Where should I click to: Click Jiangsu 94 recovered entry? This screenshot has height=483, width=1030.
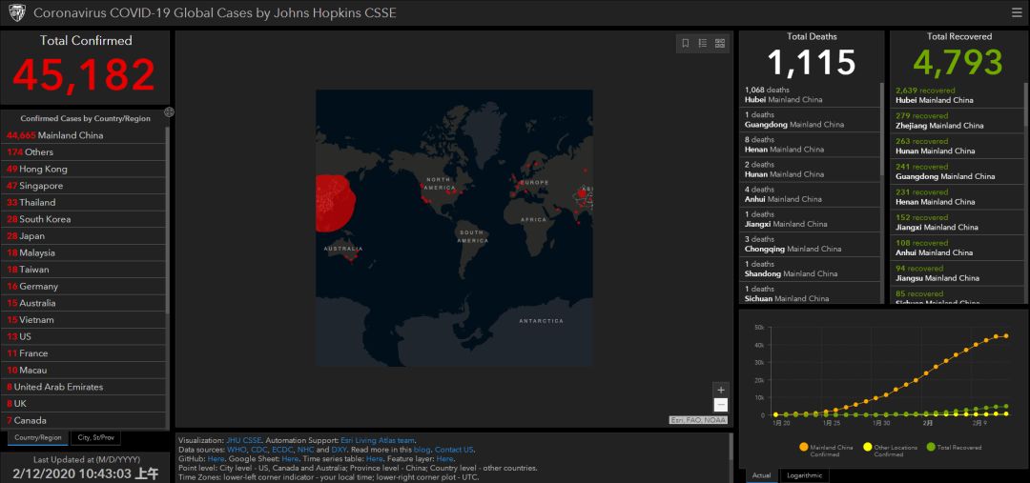(x=957, y=273)
